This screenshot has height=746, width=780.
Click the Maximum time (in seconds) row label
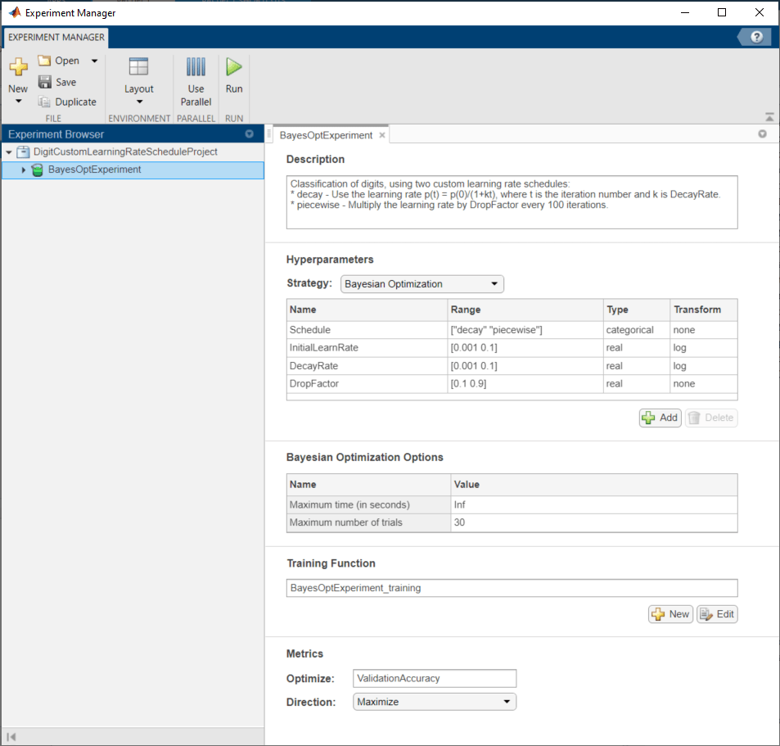(368, 504)
